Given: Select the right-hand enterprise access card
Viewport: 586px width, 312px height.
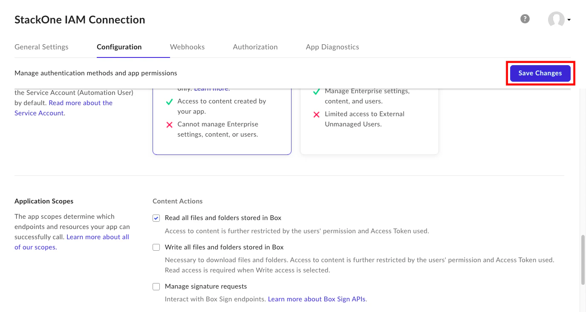Looking at the screenshot, I should [369, 119].
